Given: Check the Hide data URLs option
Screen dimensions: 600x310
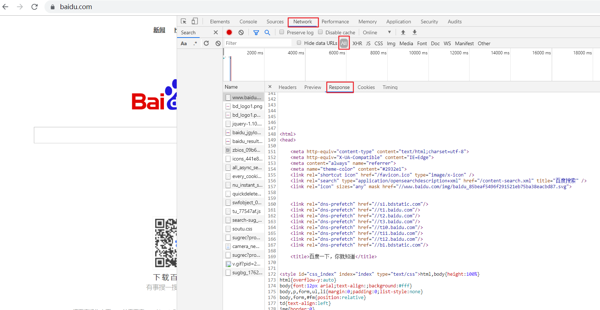Looking at the screenshot, I should 299,43.
